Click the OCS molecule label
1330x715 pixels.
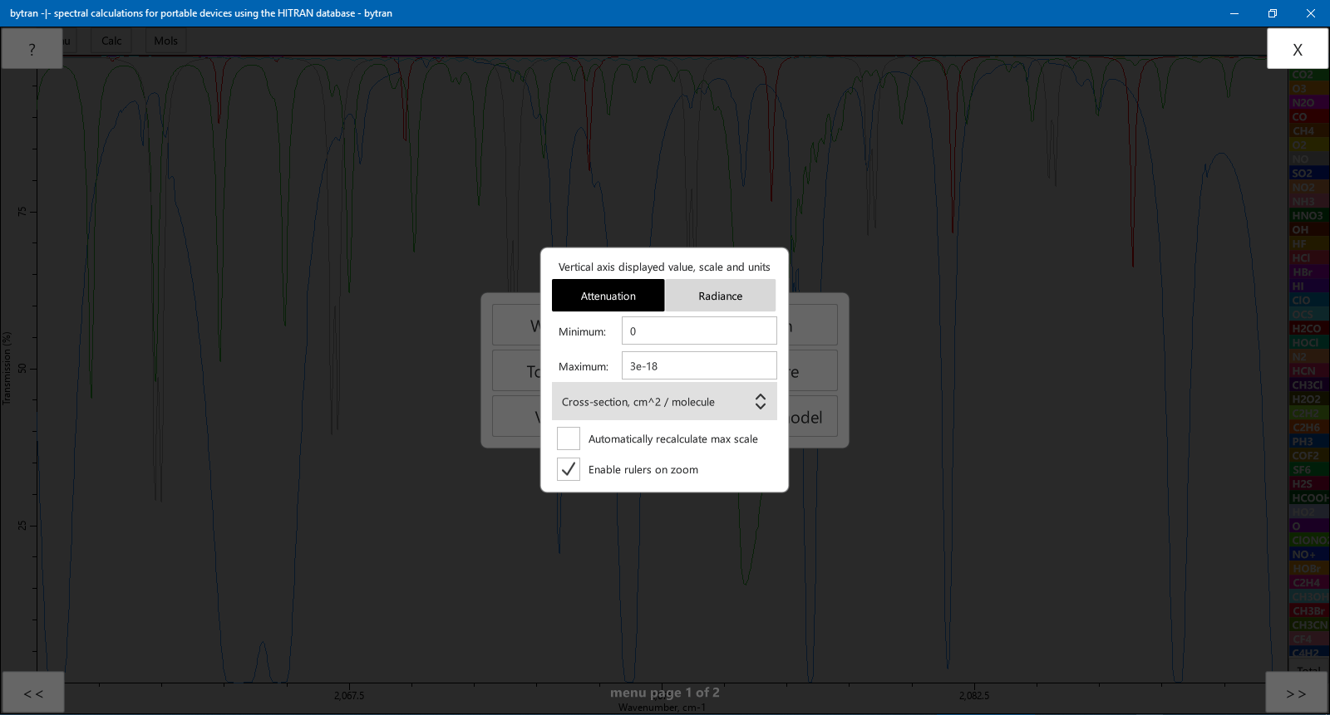coord(1308,315)
